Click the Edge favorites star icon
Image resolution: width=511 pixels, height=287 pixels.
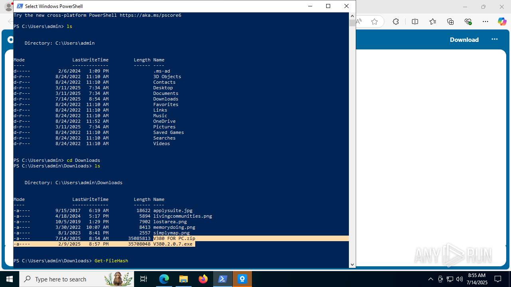pos(374,22)
